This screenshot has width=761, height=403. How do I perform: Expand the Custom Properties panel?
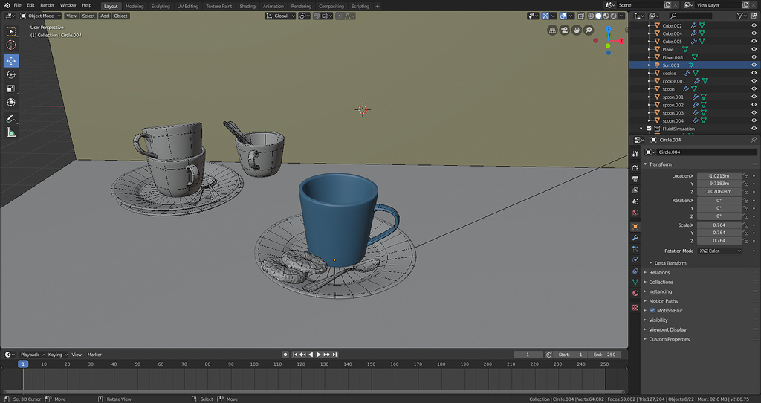[668, 339]
